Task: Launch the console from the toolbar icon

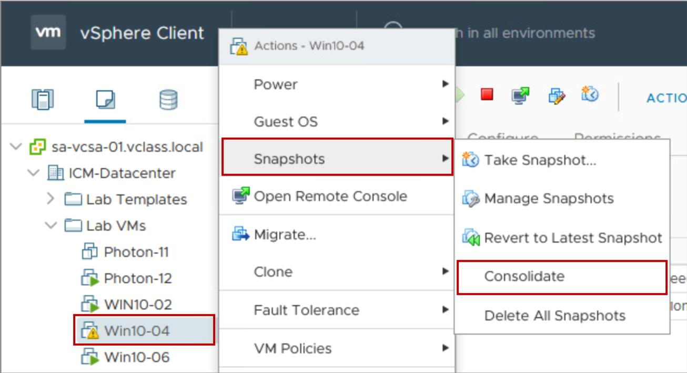Action: (x=520, y=95)
